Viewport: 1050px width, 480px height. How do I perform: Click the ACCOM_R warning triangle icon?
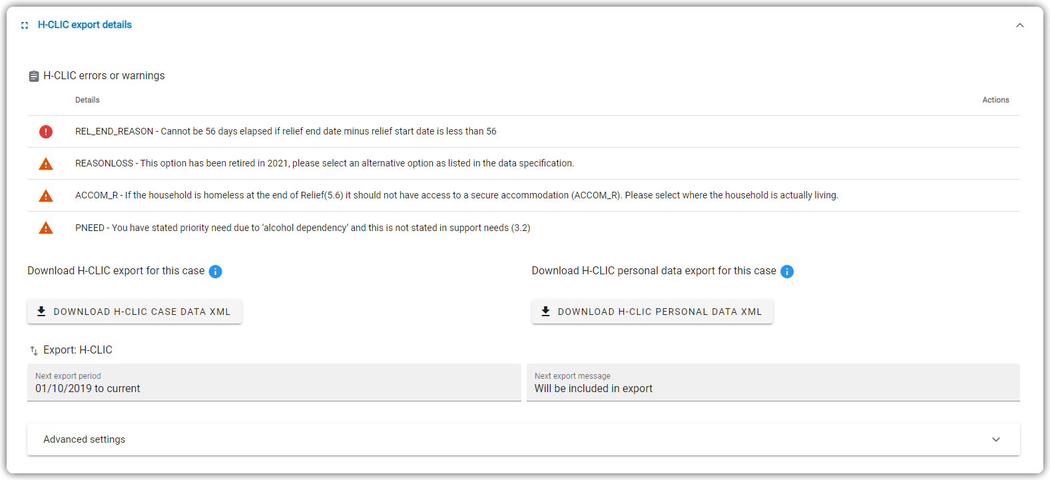pyautogui.click(x=46, y=196)
